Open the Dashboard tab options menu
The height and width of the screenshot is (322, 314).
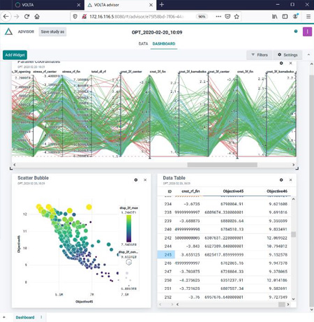tap(41, 317)
